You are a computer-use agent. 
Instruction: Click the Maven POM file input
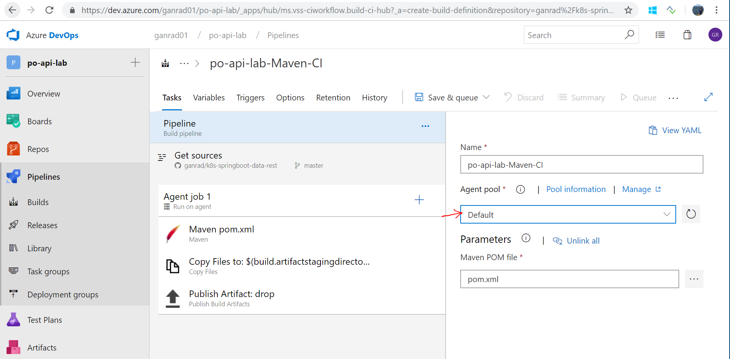click(x=570, y=279)
